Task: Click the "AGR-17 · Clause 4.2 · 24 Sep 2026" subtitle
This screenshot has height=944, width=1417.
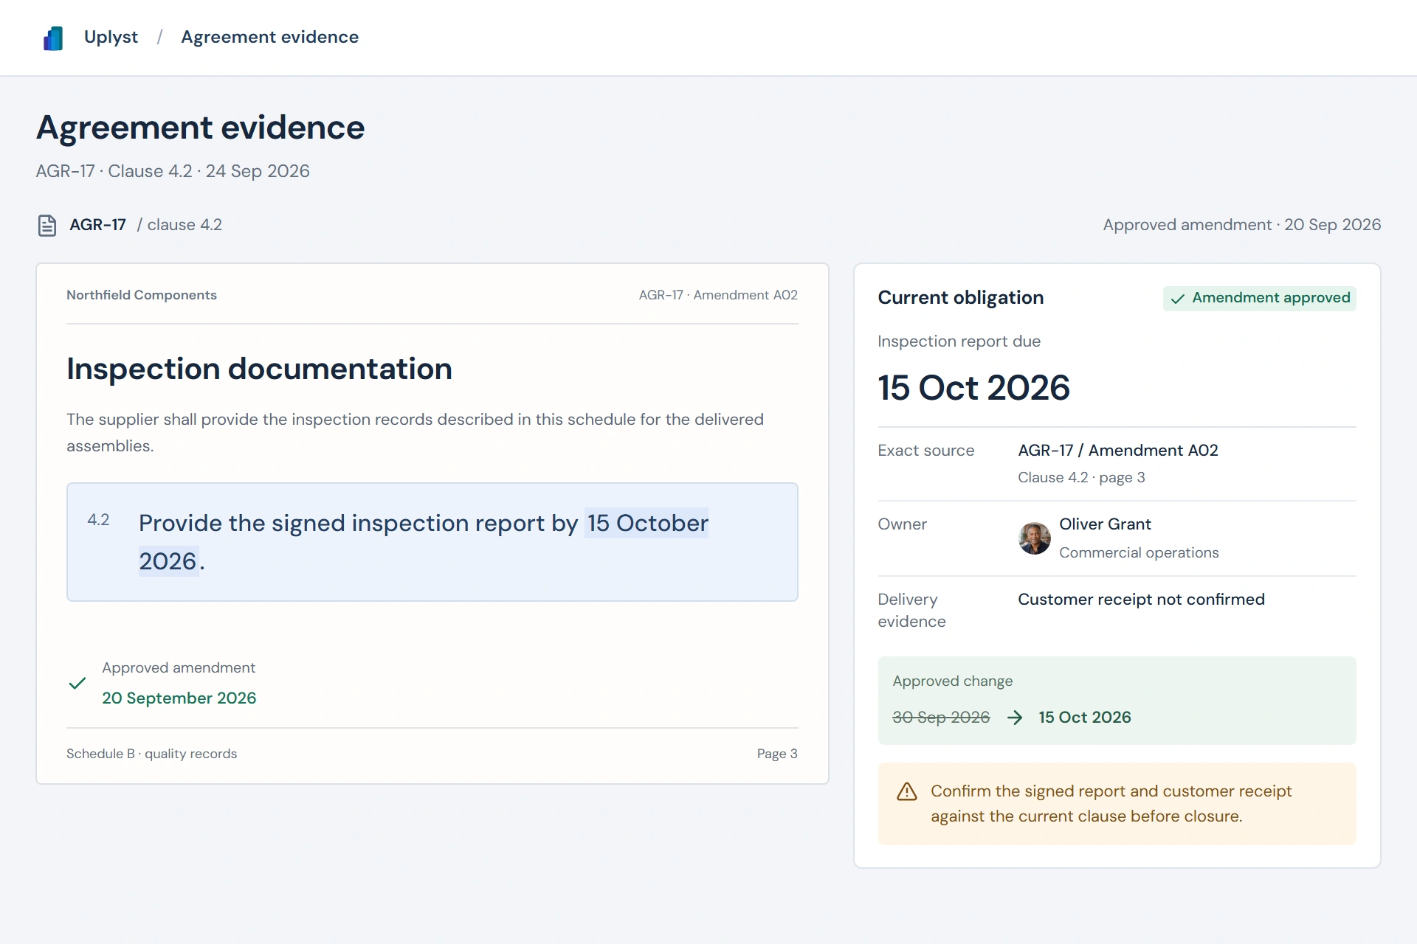Action: tap(173, 171)
